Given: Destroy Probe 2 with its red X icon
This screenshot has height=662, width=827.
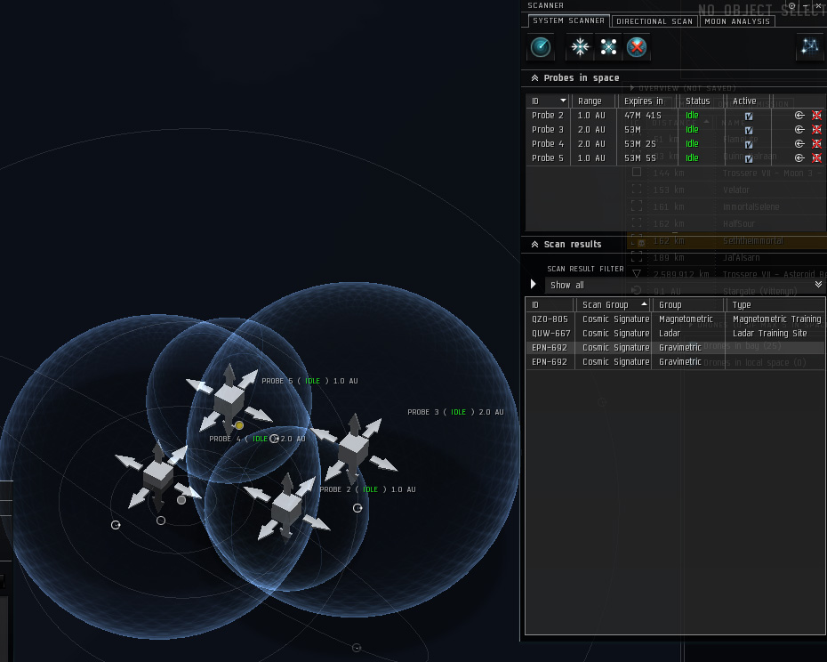Looking at the screenshot, I should click(x=816, y=115).
